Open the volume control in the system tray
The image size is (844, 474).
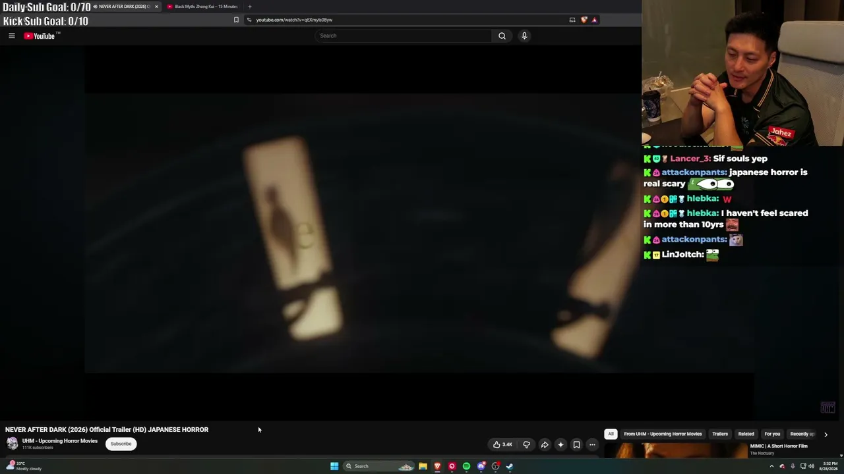coord(812,466)
